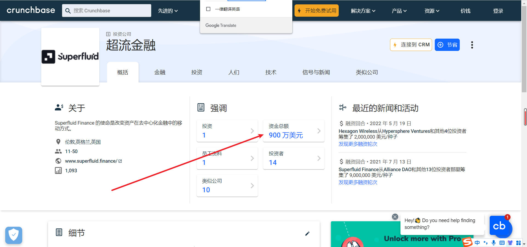Click the 节省 (Save) button with plus icon
527x247 pixels.
click(447, 45)
